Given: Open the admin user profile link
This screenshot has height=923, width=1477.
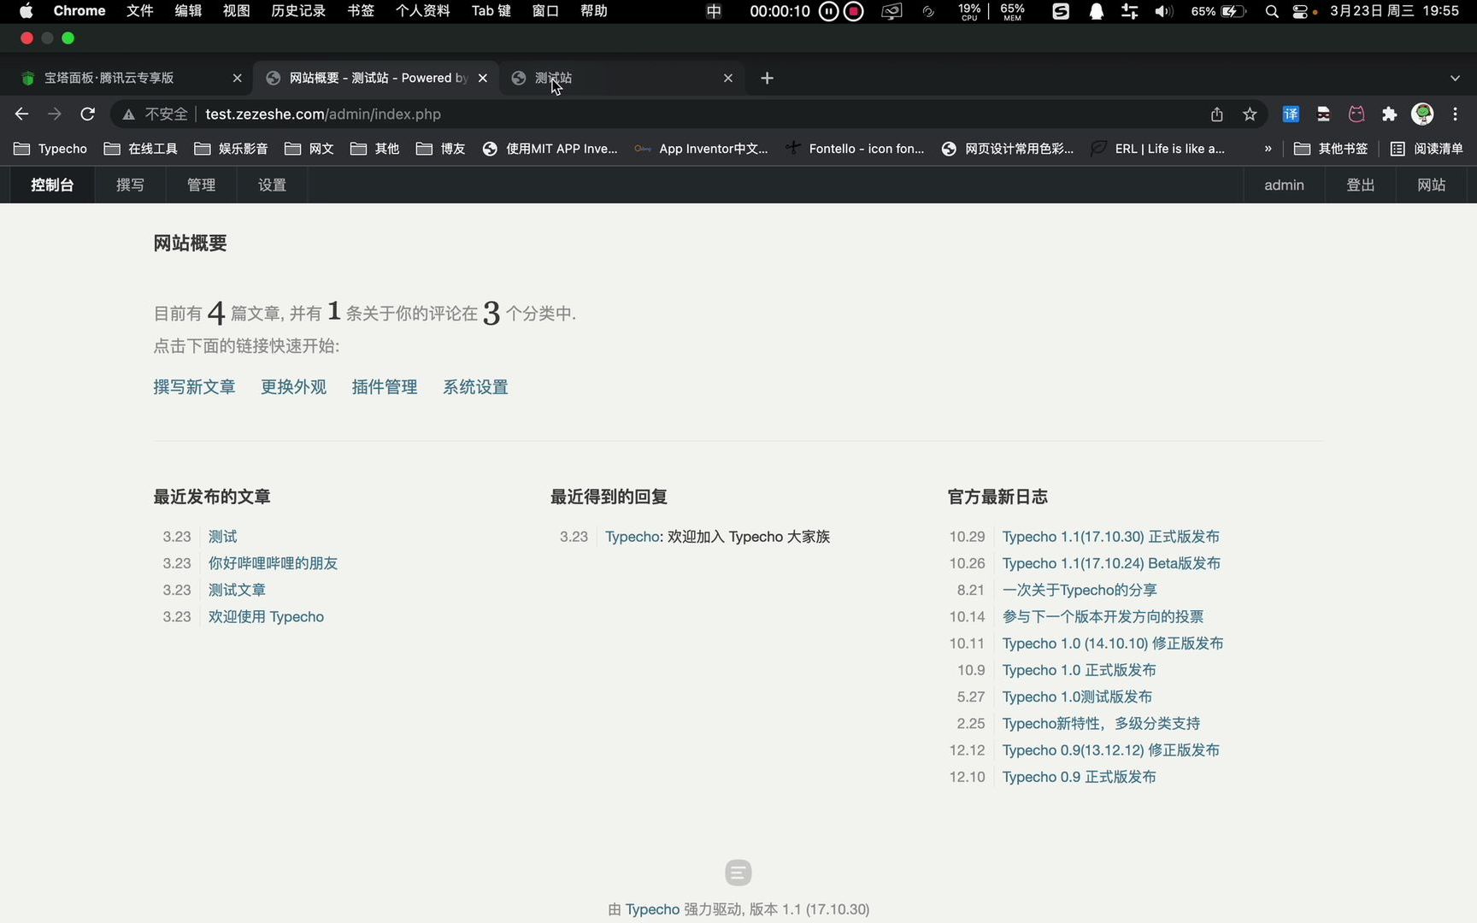Looking at the screenshot, I should point(1284,185).
